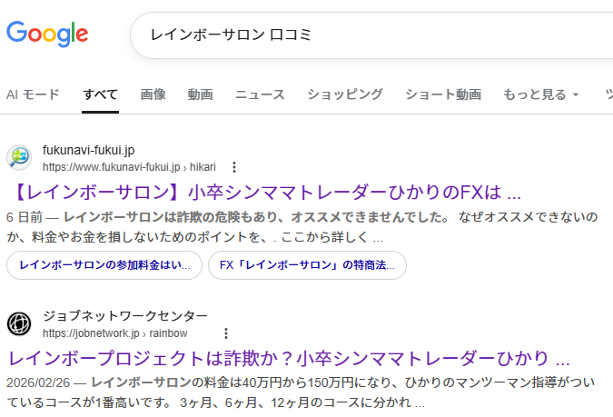
Task: Open more options for jobnetwork.jp result
Action: [226, 333]
